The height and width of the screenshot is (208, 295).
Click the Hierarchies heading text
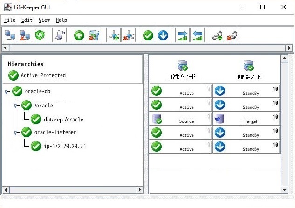click(26, 64)
